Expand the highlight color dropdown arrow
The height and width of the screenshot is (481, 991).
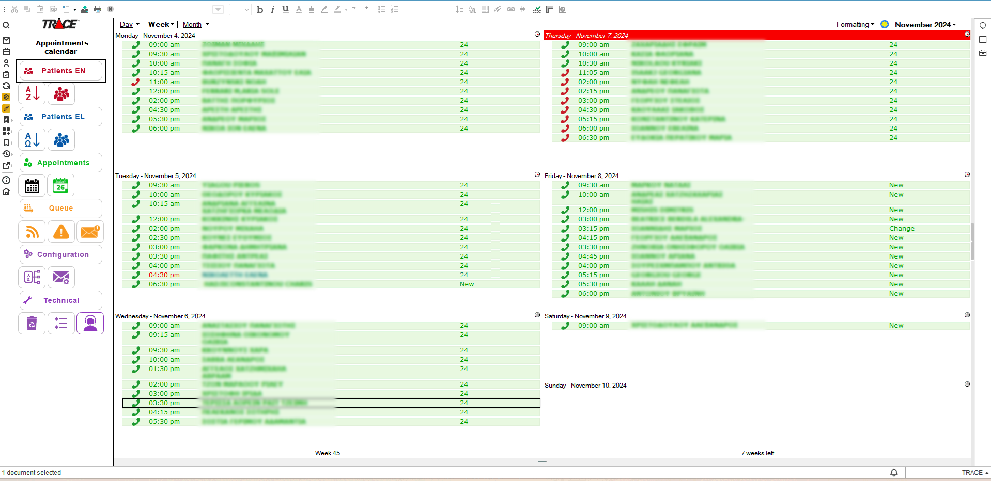click(346, 9)
